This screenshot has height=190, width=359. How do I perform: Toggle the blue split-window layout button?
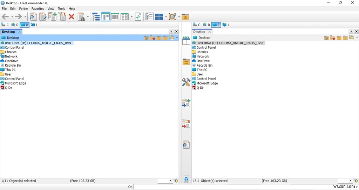(x=159, y=17)
